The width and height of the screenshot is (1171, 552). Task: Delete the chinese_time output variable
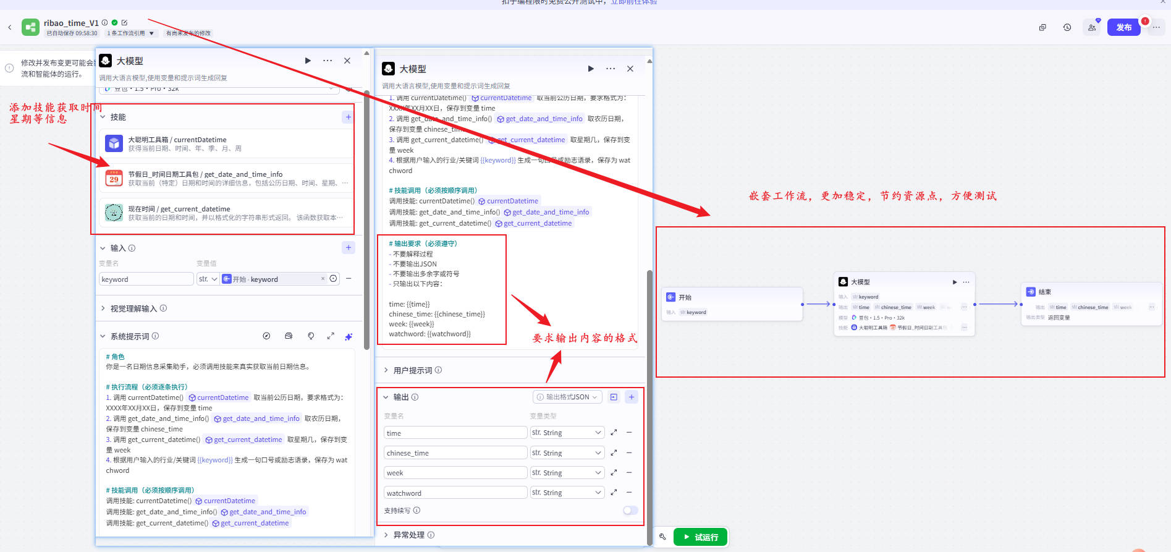629,452
